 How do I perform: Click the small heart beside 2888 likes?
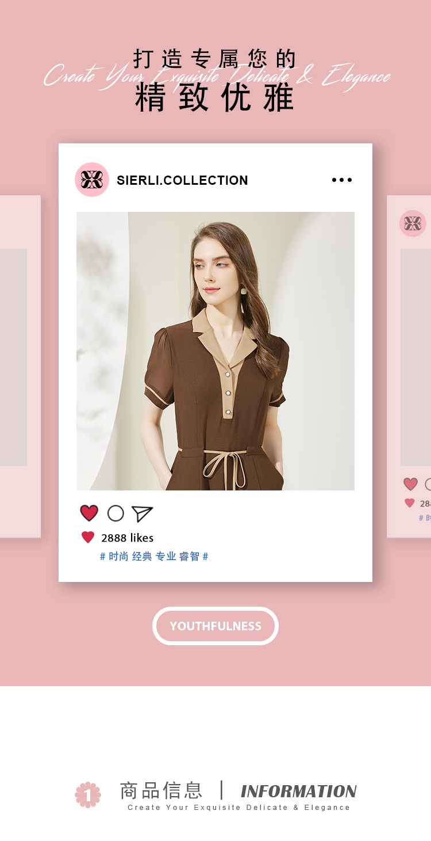[88, 538]
